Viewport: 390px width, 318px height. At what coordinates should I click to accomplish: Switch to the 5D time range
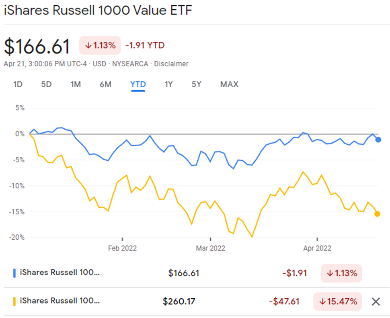click(x=47, y=84)
